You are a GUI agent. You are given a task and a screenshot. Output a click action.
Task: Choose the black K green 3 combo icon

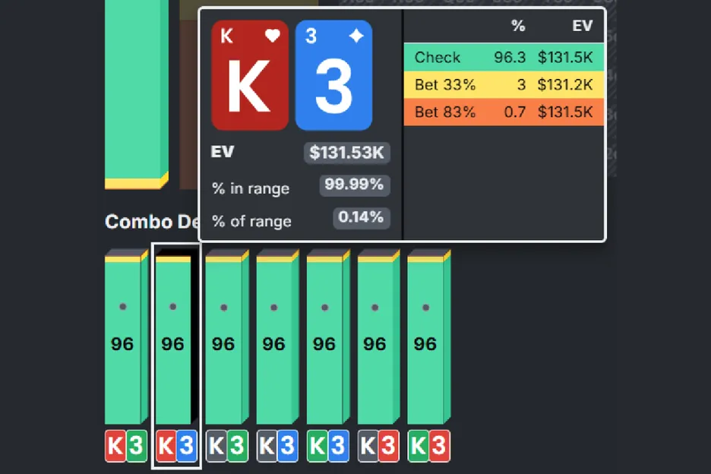coord(226,446)
